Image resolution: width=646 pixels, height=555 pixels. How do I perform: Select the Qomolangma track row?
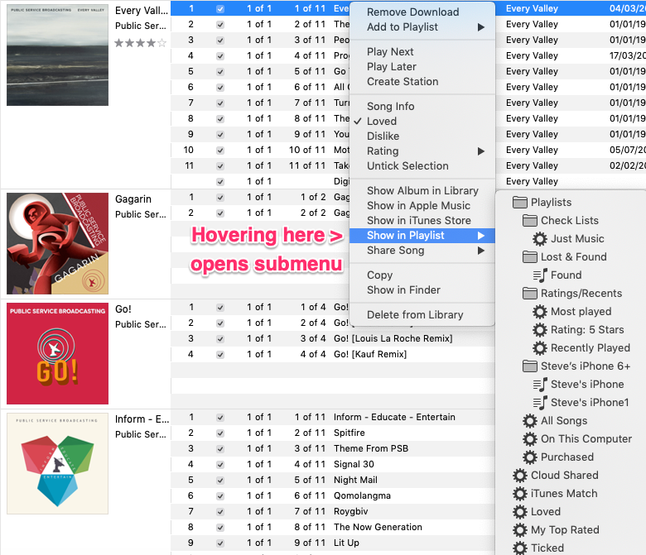pos(333,495)
